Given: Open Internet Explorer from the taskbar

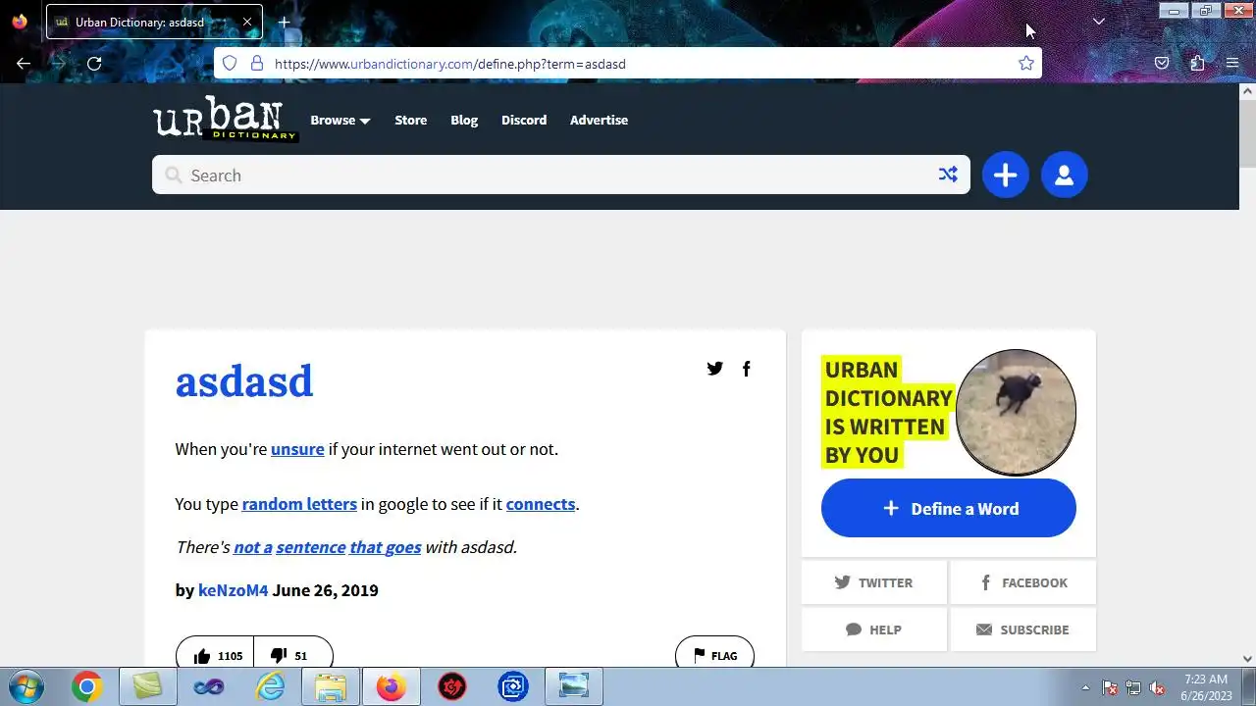Looking at the screenshot, I should 269,687.
